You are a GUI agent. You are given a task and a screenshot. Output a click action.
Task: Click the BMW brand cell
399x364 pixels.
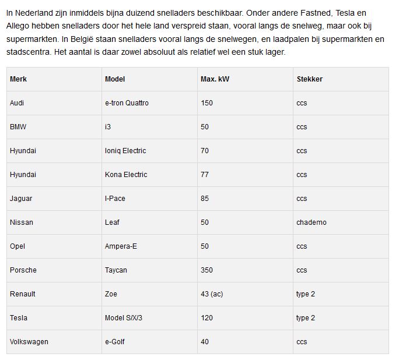point(18,127)
